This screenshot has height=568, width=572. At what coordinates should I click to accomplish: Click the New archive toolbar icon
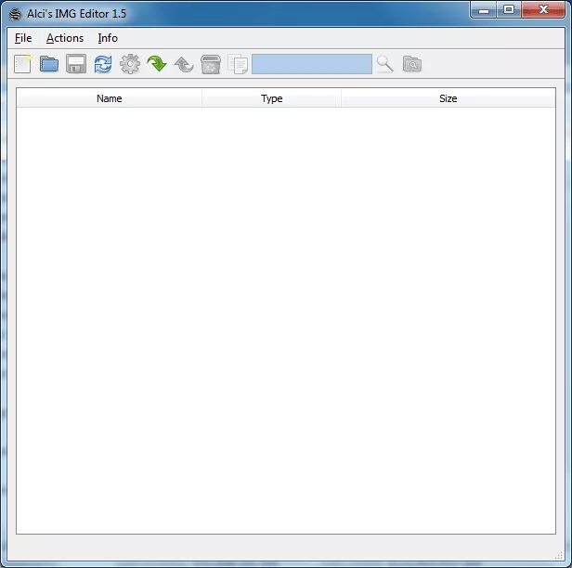(x=22, y=64)
